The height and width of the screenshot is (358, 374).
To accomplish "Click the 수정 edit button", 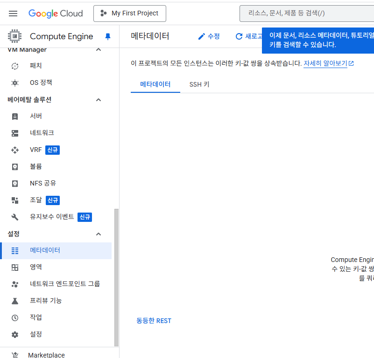I will tap(209, 36).
